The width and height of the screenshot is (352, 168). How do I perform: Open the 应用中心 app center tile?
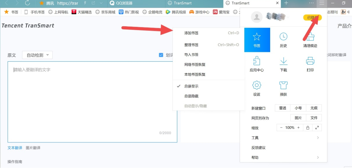257,64
